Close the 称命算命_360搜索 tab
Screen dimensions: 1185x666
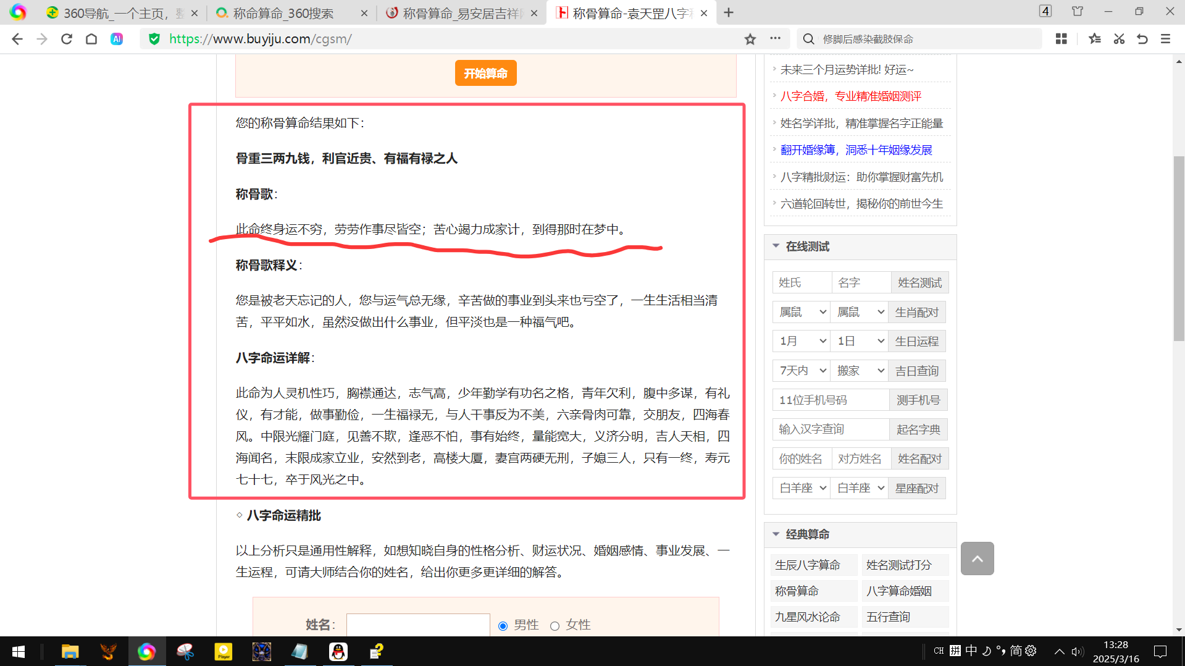364,13
